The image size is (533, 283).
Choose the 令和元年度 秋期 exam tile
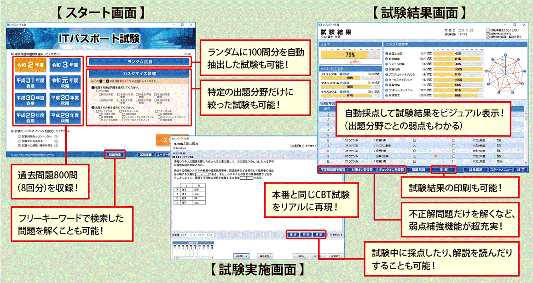pyautogui.click(x=65, y=82)
